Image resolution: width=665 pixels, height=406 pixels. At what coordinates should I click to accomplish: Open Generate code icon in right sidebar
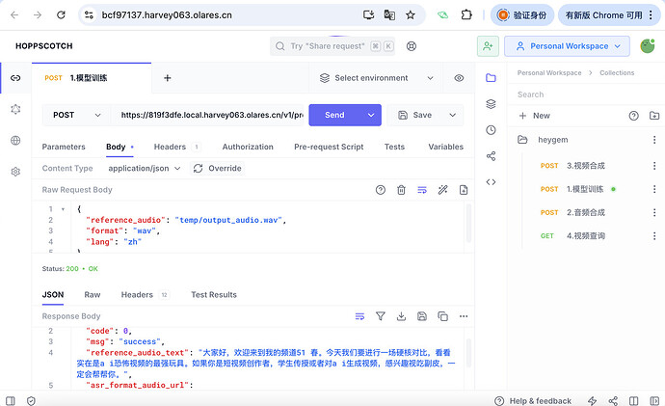click(x=491, y=182)
